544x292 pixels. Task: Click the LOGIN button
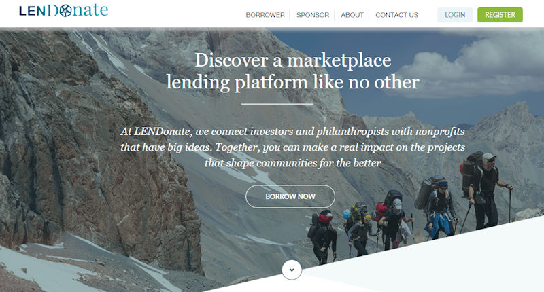tap(455, 15)
